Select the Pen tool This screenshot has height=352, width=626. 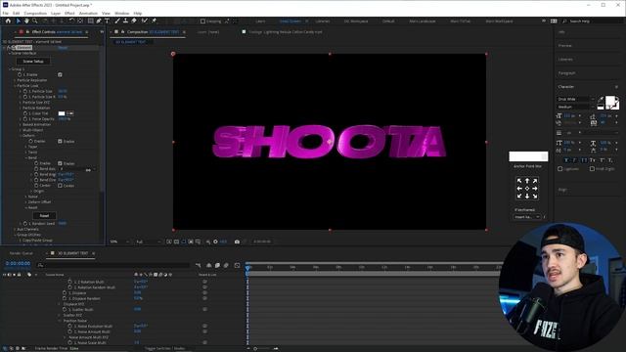point(99,21)
